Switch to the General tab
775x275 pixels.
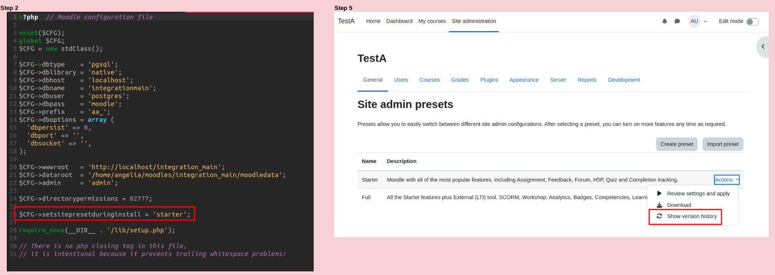[x=373, y=80]
